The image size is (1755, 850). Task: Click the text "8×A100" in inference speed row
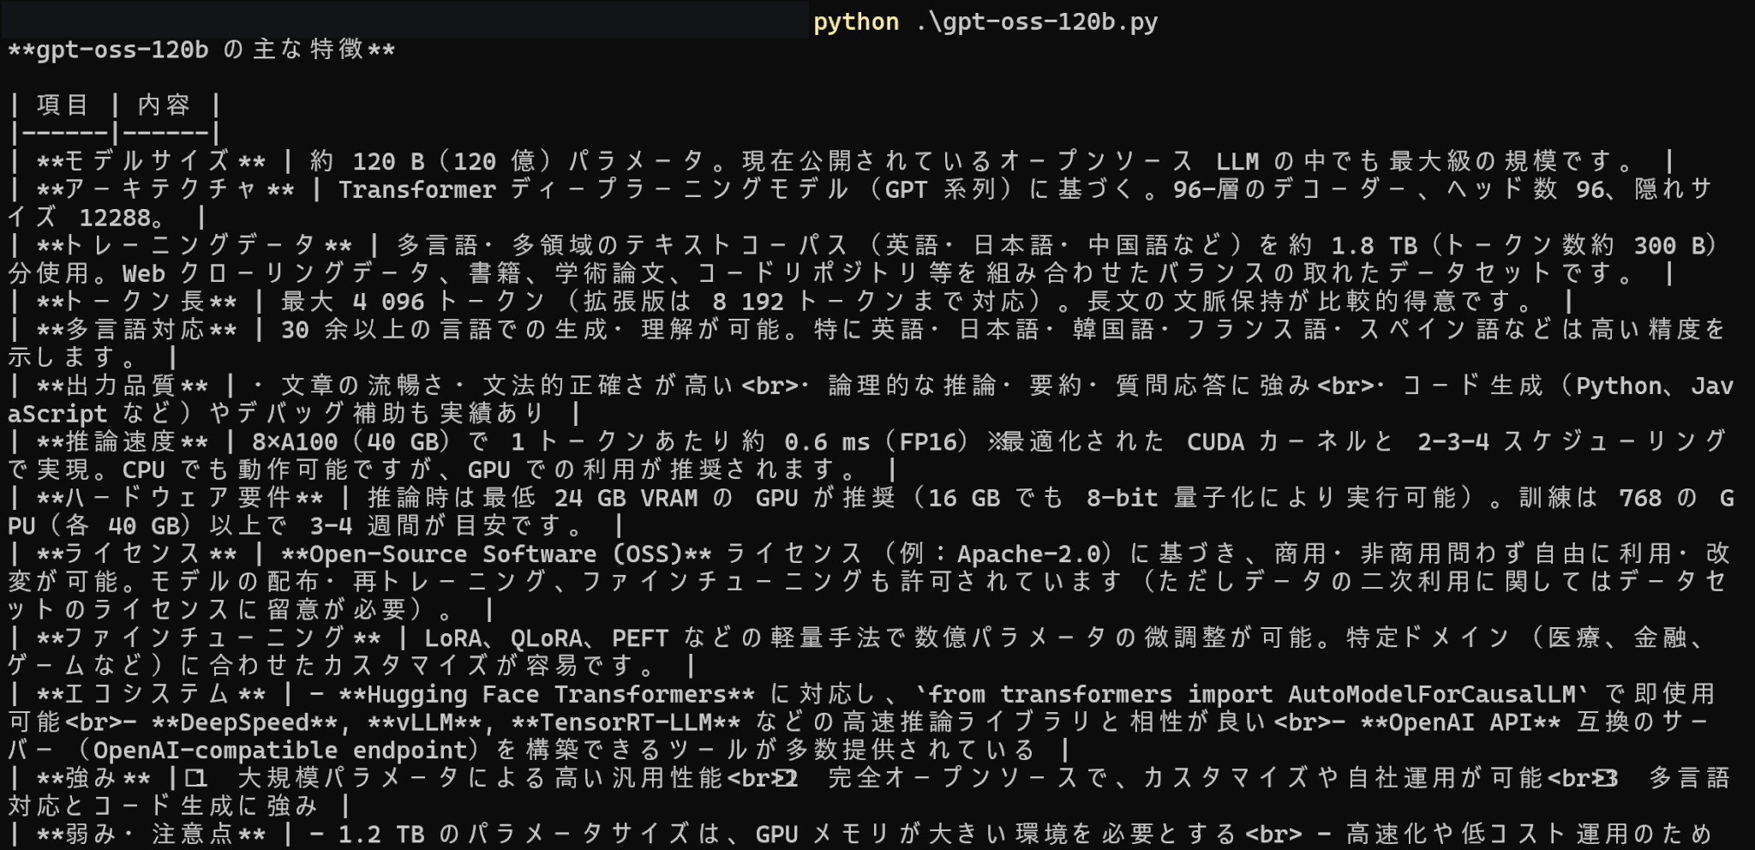pos(295,442)
